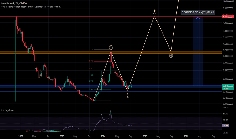Click the 2024 time axis label
The width and height of the screenshot is (236, 139).
coord(103,136)
